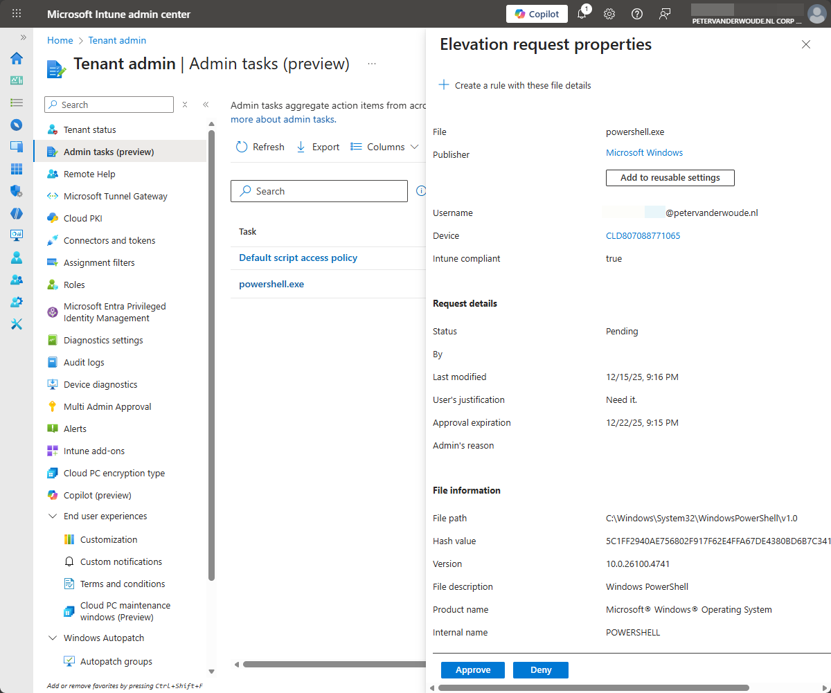Open Multi Admin Approval menu item
The height and width of the screenshot is (693, 831).
coord(107,406)
